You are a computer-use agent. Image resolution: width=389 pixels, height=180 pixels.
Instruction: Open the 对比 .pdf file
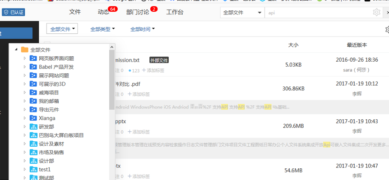pos(128,84)
